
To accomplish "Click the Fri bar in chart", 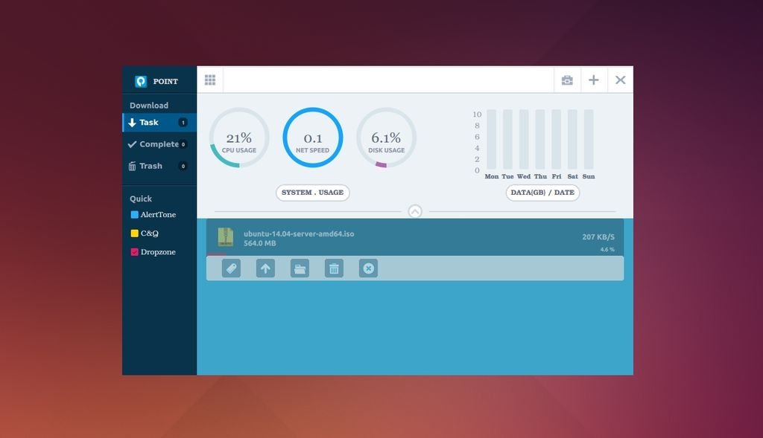I will [556, 139].
